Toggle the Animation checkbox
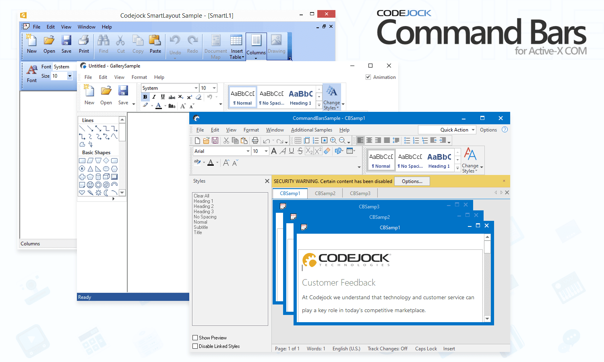Viewport: 604px width, 362px height. point(368,77)
